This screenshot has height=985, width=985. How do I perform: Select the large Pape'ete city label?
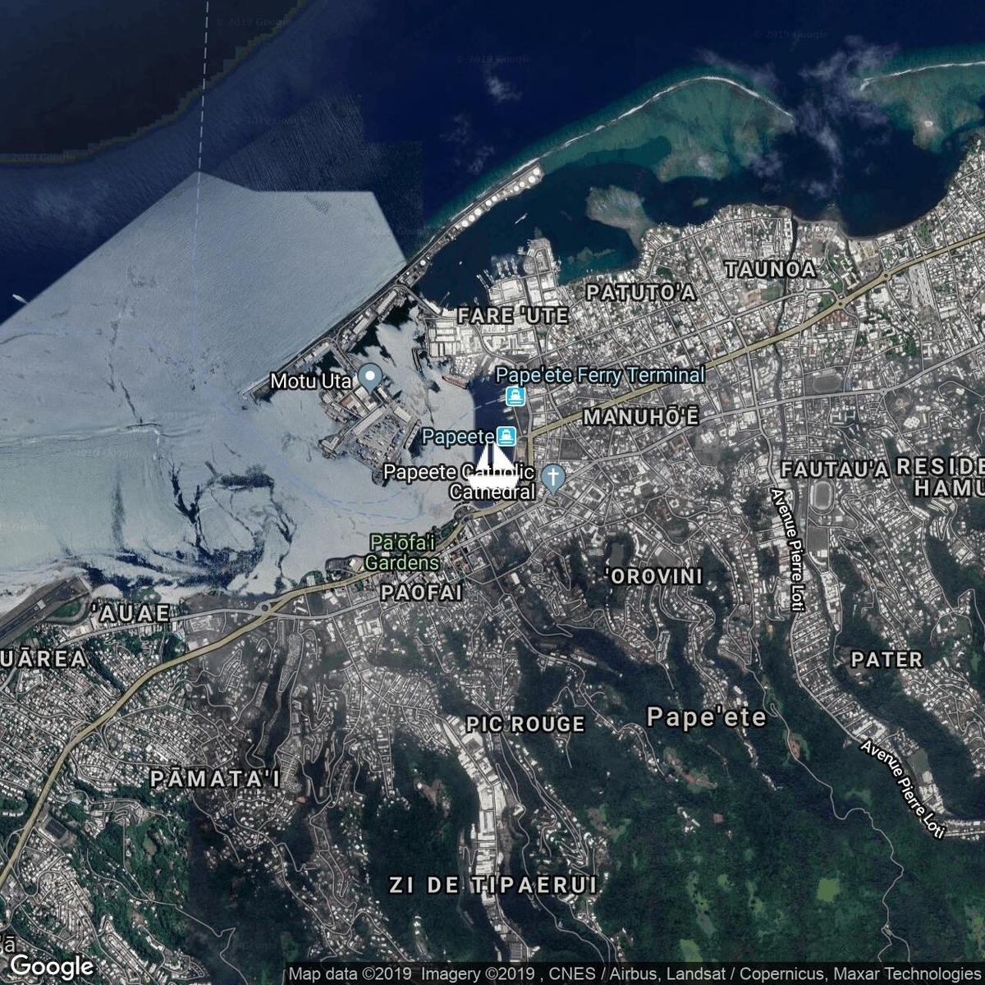[x=706, y=717]
